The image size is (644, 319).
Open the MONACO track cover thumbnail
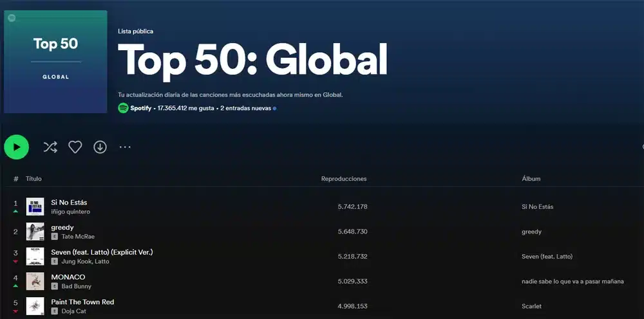(x=35, y=281)
